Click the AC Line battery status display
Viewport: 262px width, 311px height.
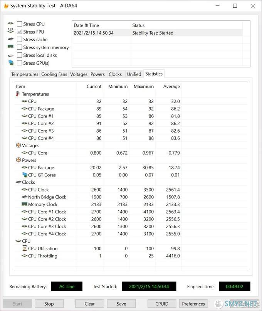pyautogui.click(x=67, y=286)
